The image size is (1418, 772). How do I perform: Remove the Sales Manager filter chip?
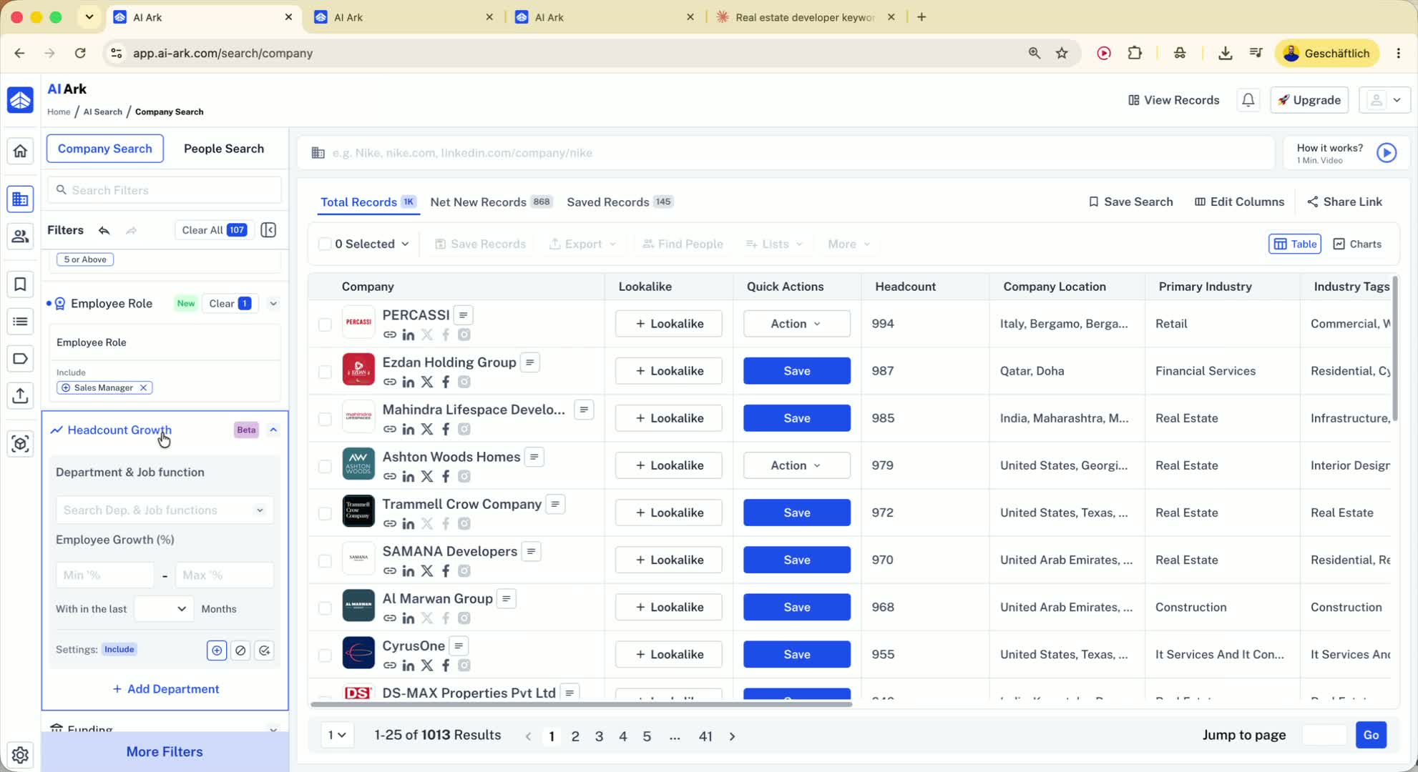click(144, 387)
